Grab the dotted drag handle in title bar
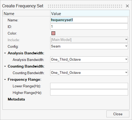 tap(85, 6)
